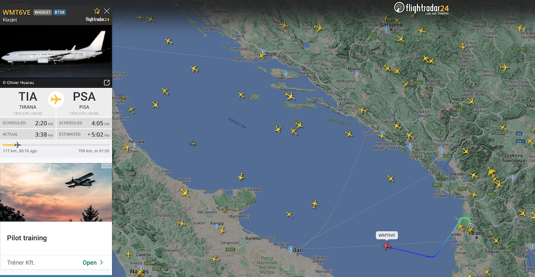Screen dimensions: 535x277
Task: Click the TIA Tirana departure airport code
Action: coord(28,97)
